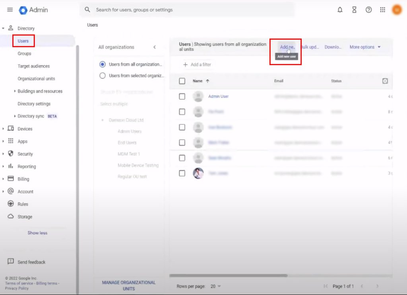Open the More options dropdown
Viewport: 407px width, 295px height.
[365, 47]
